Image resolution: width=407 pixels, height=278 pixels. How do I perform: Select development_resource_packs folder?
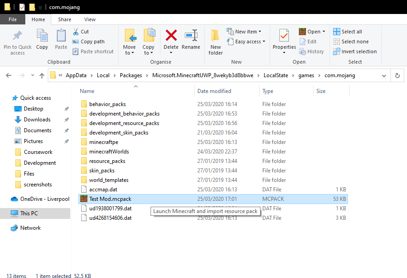[x=124, y=123]
